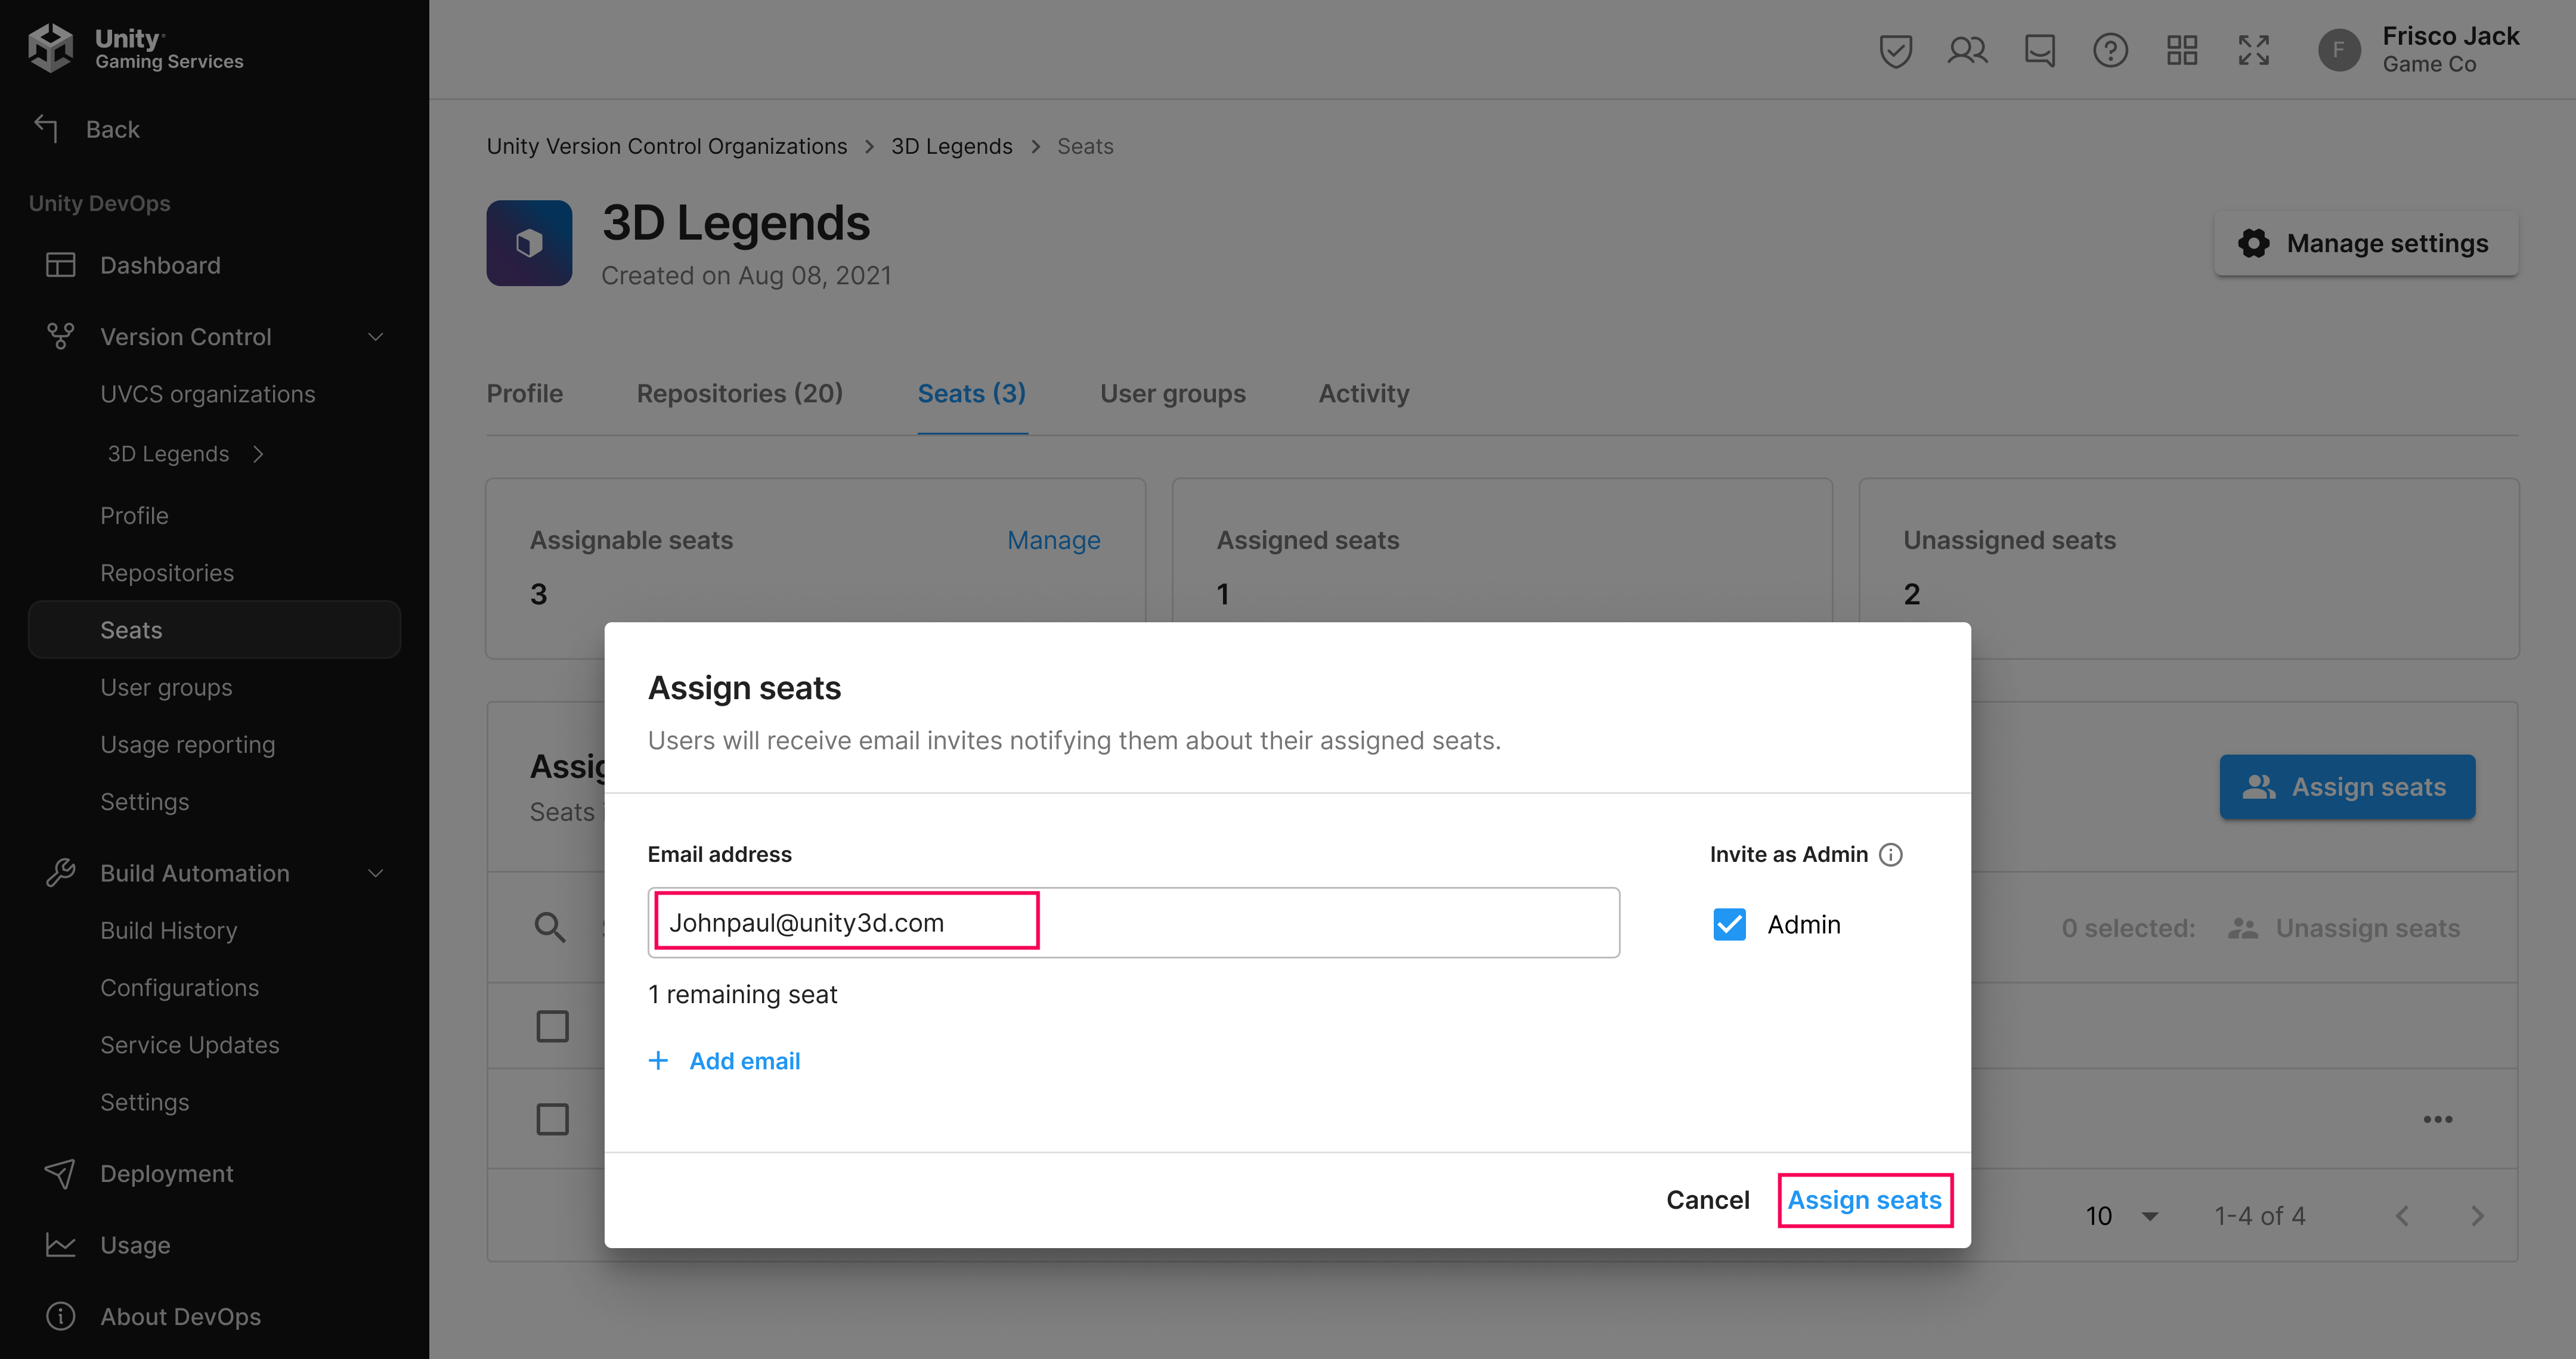Click the Invite as Admin info icon

pyautogui.click(x=1891, y=854)
